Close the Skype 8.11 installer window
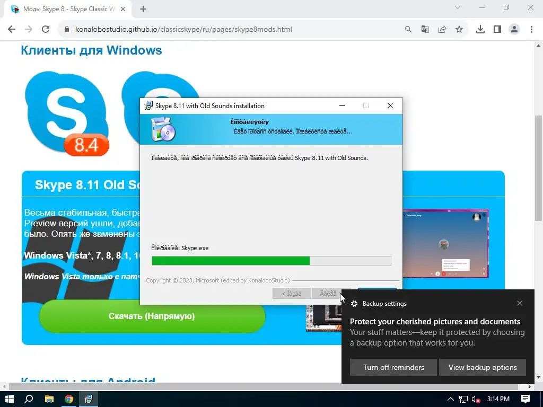This screenshot has width=543, height=407. coord(390,105)
